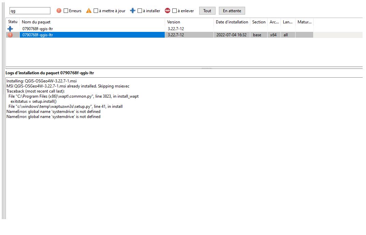
Task: Click the x64 architecture cell
Action: (273, 35)
